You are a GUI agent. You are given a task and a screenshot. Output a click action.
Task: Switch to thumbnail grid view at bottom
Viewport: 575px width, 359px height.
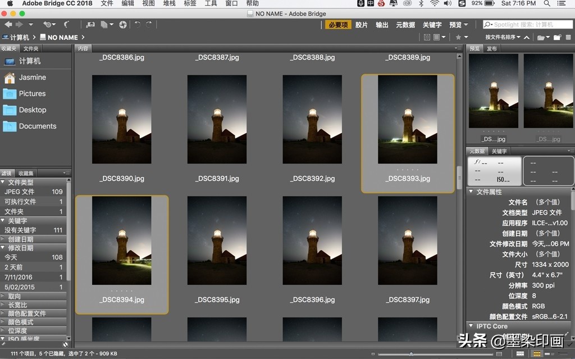[537, 354]
